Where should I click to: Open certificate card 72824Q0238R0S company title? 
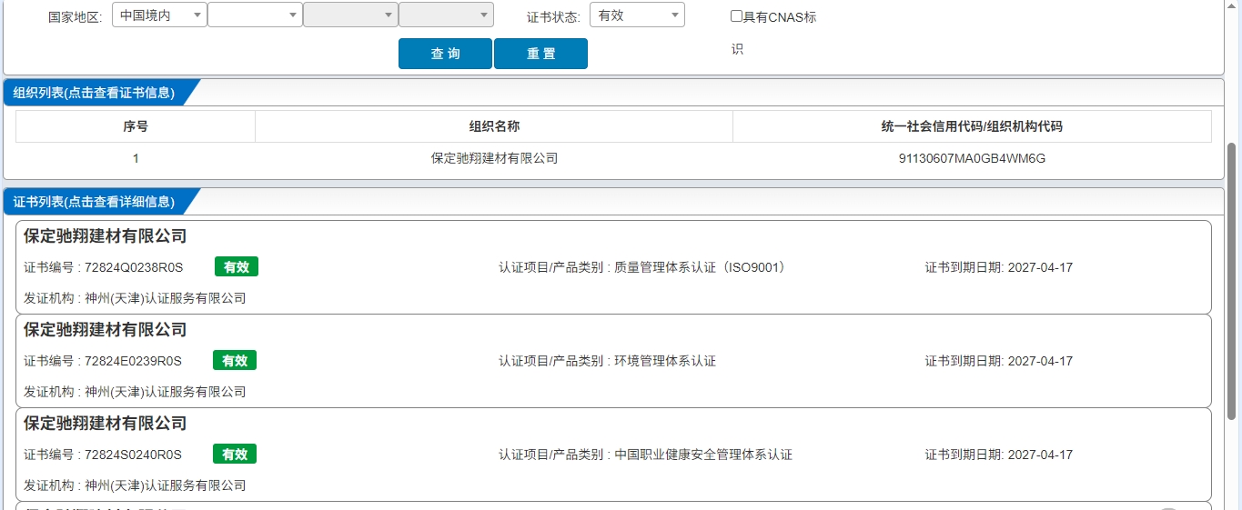click(106, 236)
